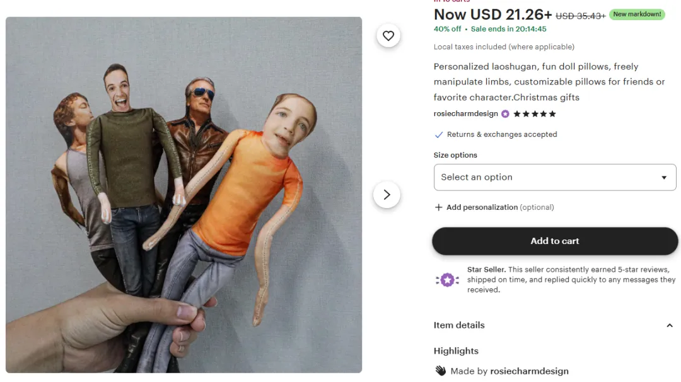Click the plus icon for Add personalization
The height and width of the screenshot is (382, 681).
[x=438, y=207]
